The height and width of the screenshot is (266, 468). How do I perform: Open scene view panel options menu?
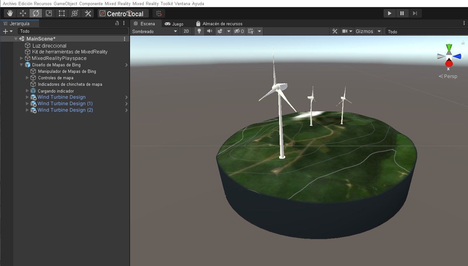coord(464,23)
